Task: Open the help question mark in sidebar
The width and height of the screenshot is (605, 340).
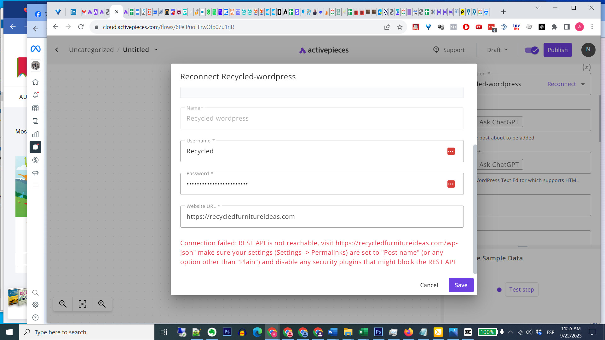Action: click(36, 317)
